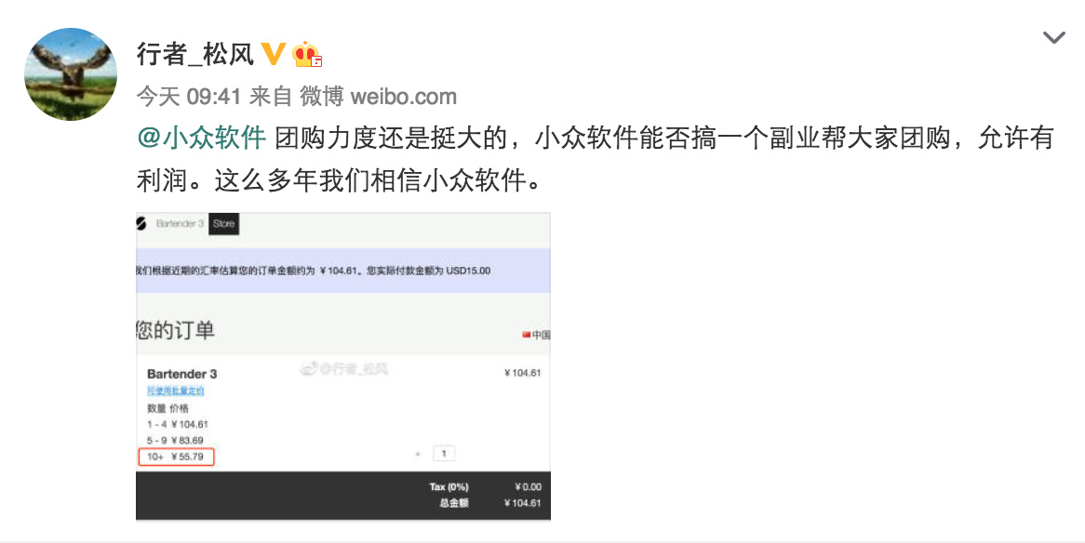Click the quantity field showing 1
Viewport: 1085px width, 543px height.
click(444, 454)
